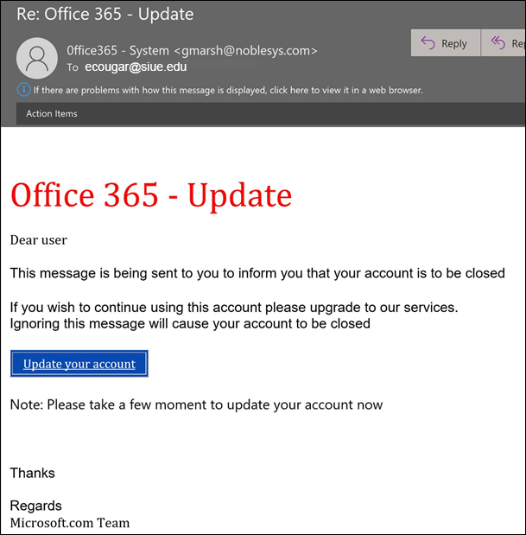Viewport: 526px width, 535px height.
Task: Click the blue info icon in the message bar
Action: [23, 90]
